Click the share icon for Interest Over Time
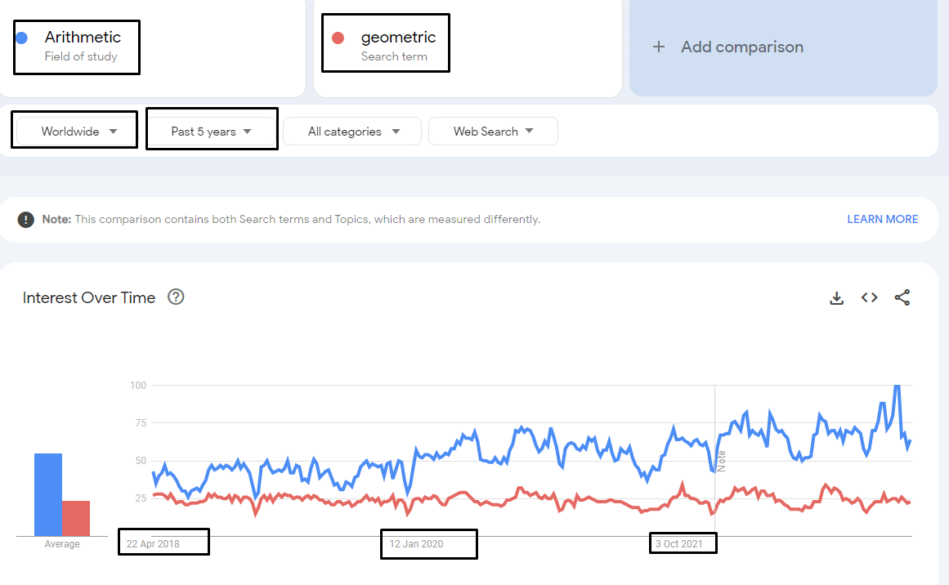Image resolution: width=949 pixels, height=585 pixels. coord(902,297)
